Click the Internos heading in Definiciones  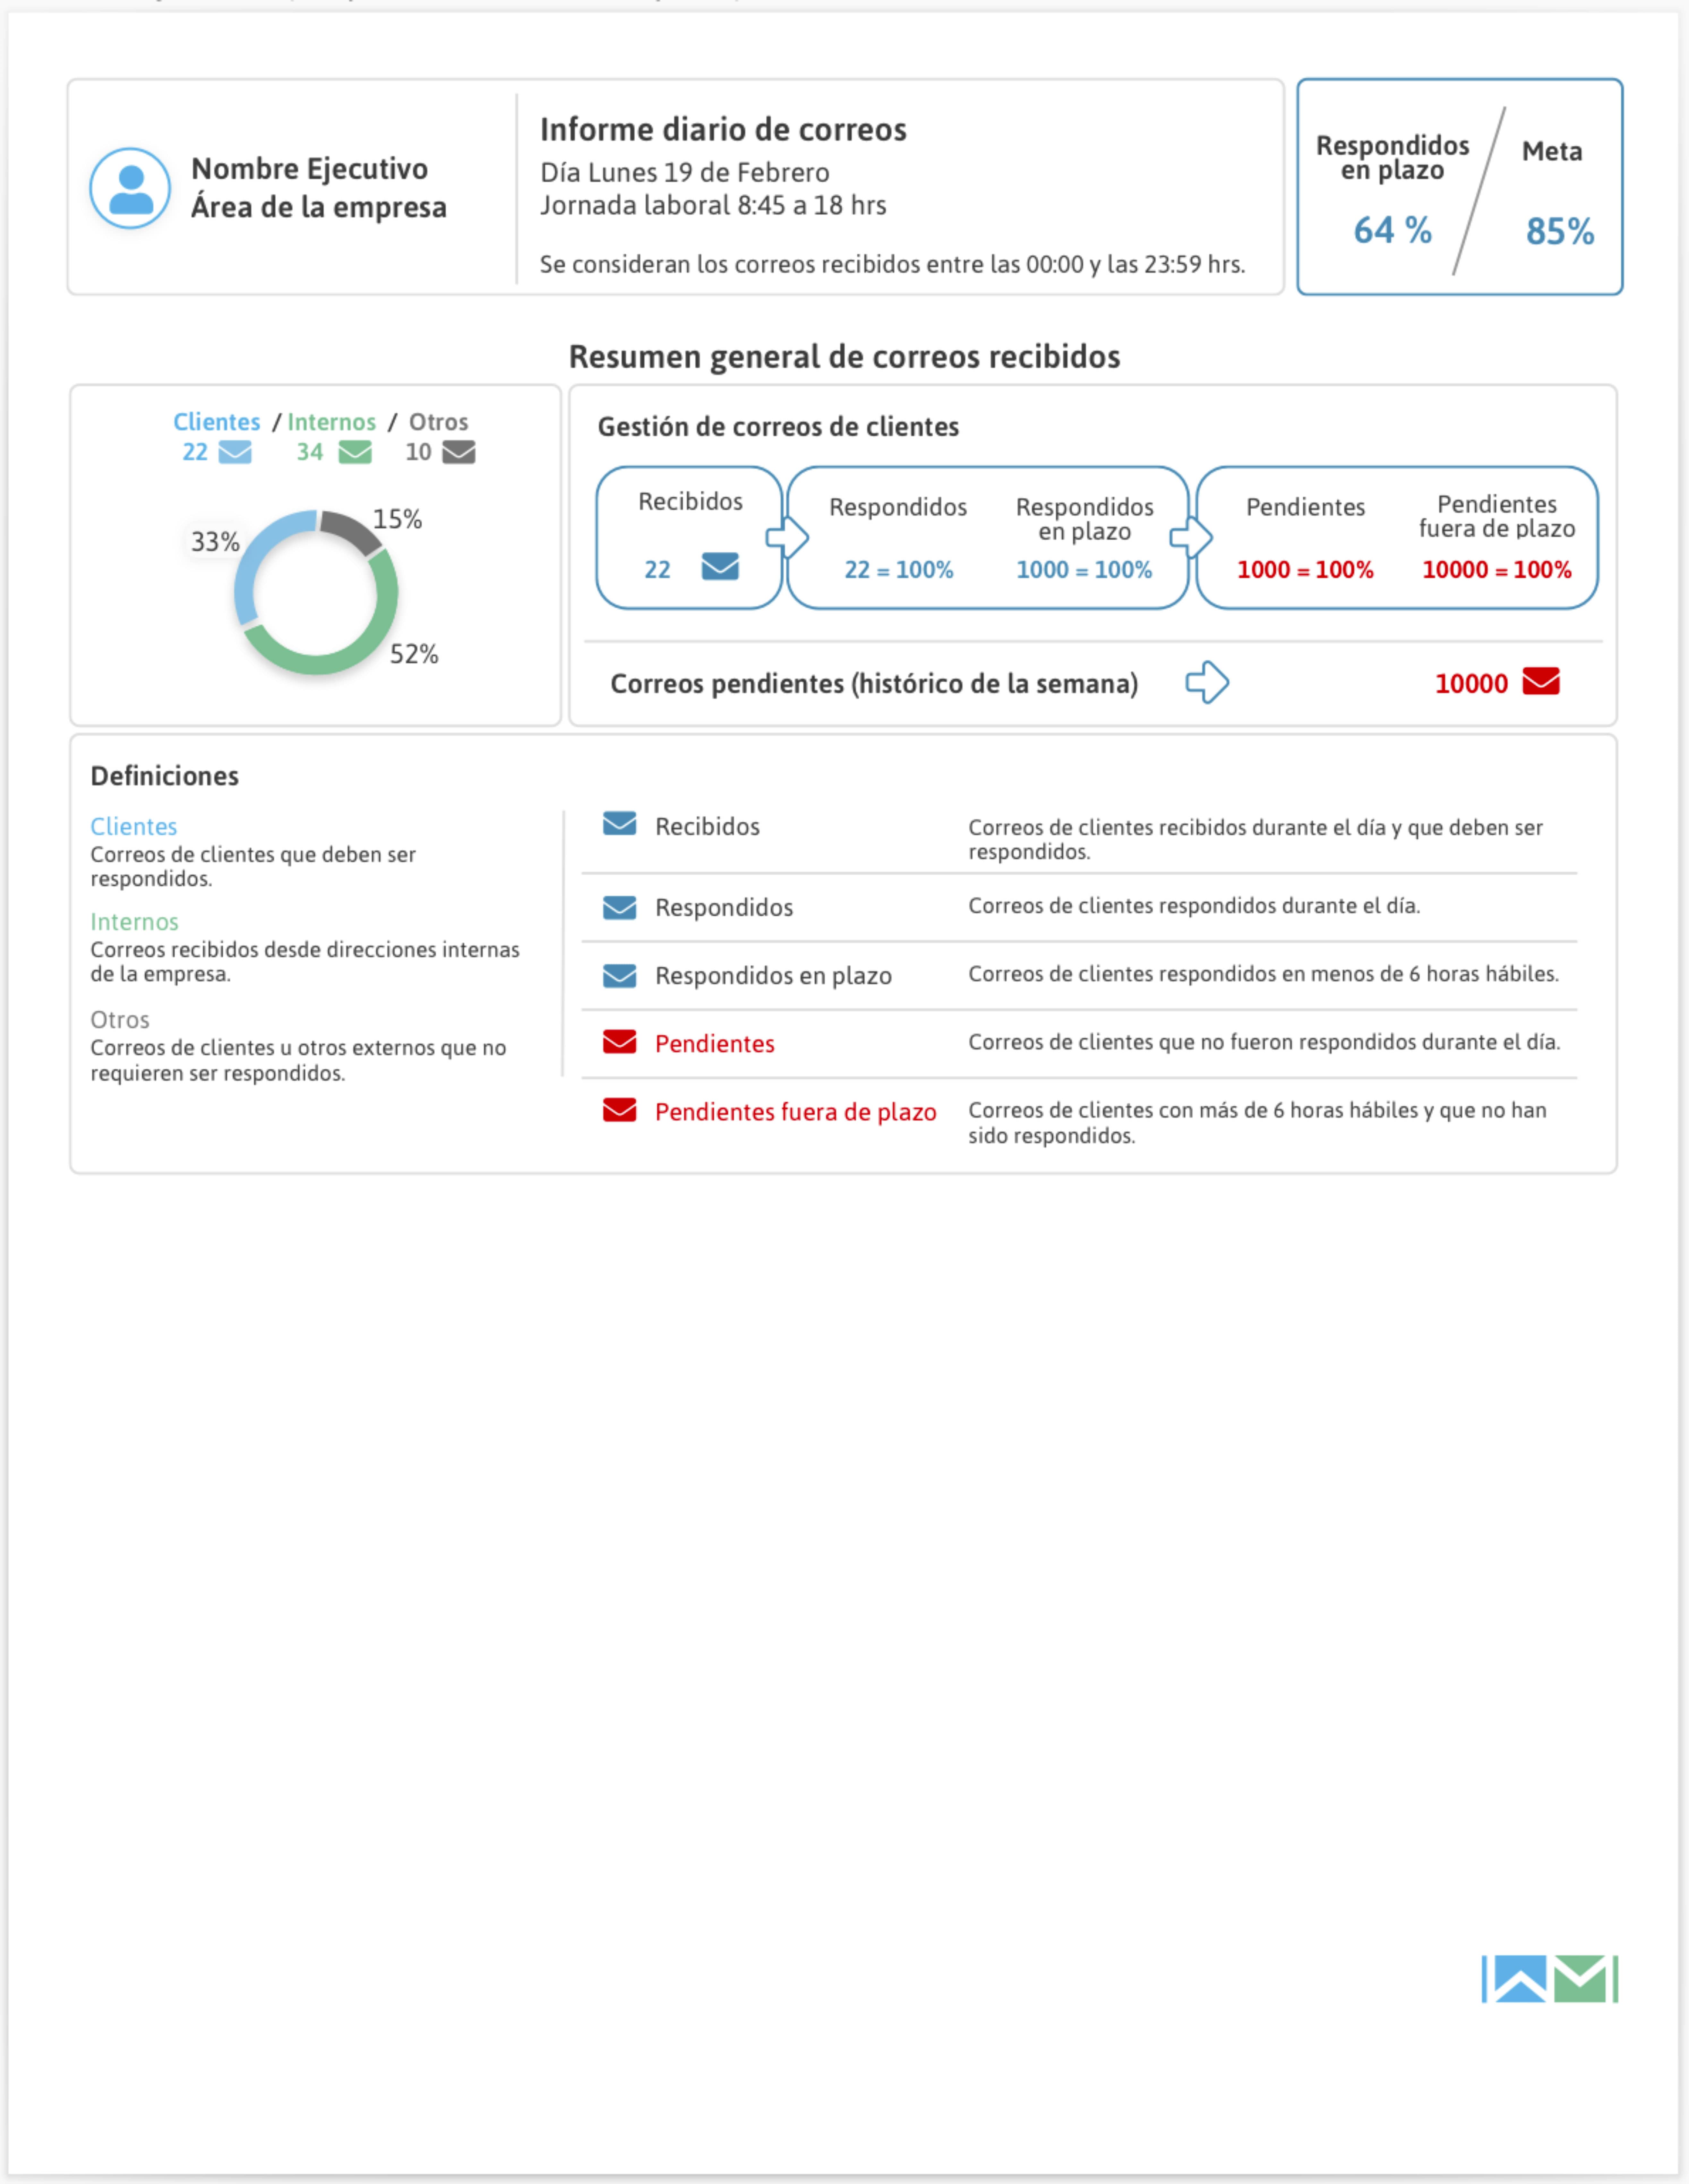(x=134, y=921)
